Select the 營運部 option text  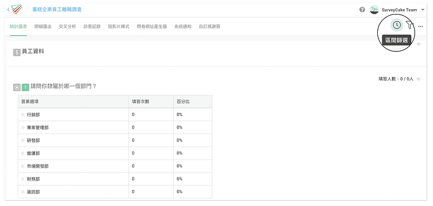(34, 153)
